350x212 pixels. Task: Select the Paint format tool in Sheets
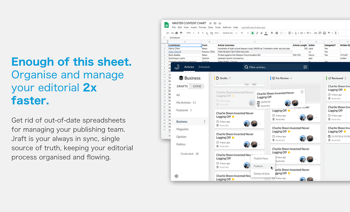click(x=181, y=33)
